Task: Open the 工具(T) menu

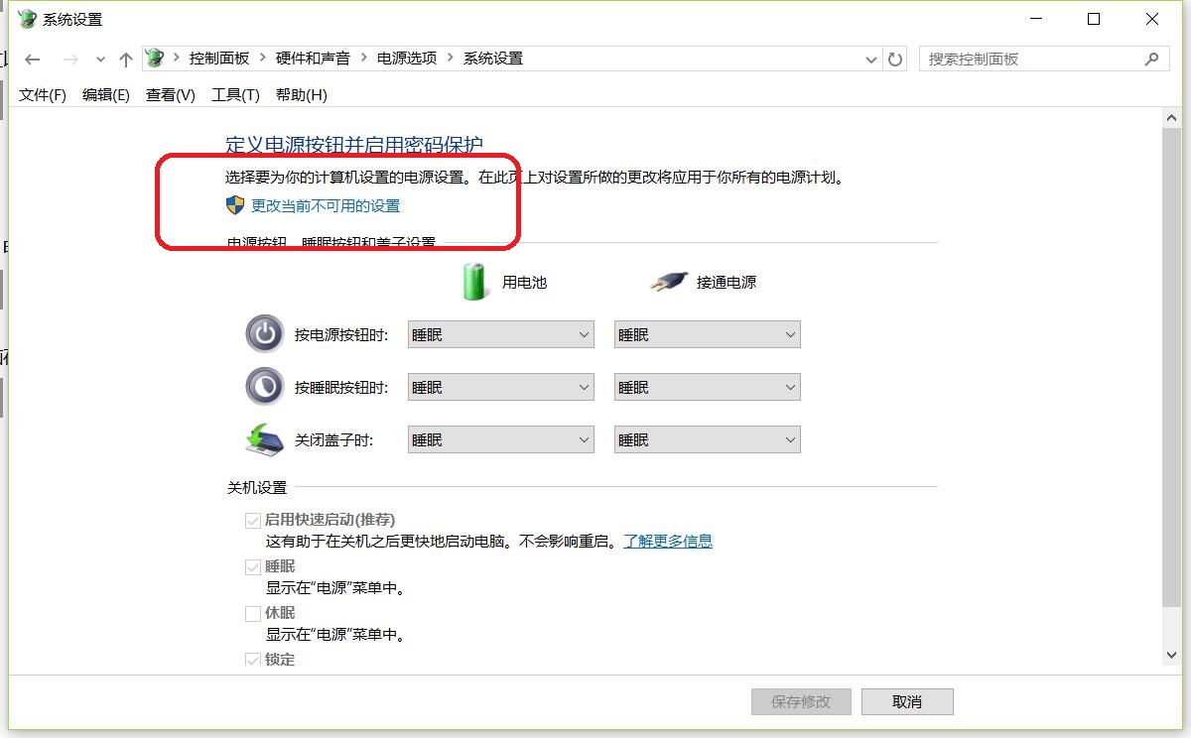Action: pos(235,95)
